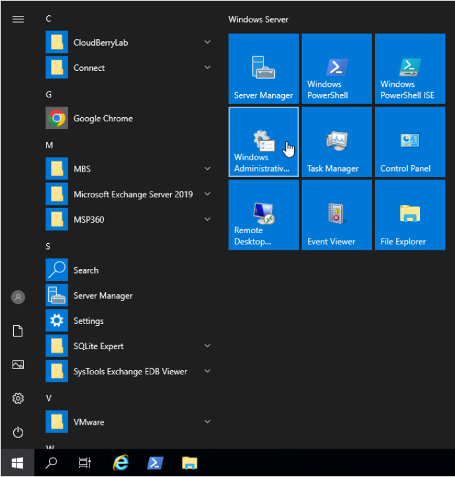Open the CloudBerryLab folder icon
Viewport: 455px width, 477px height.
[x=57, y=42]
